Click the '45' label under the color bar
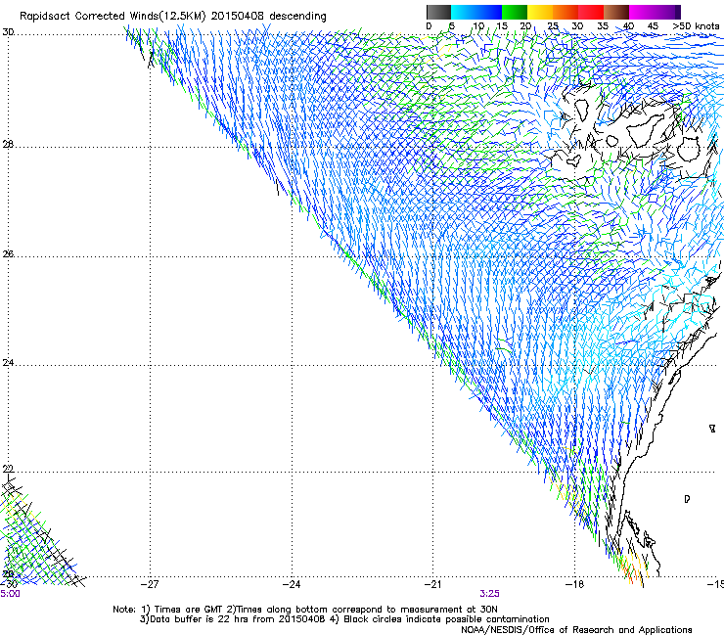 (x=653, y=26)
